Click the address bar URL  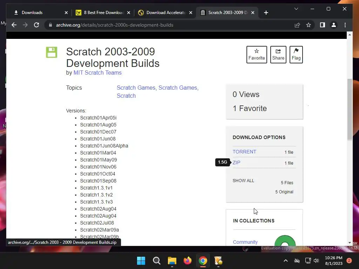tap(115, 25)
